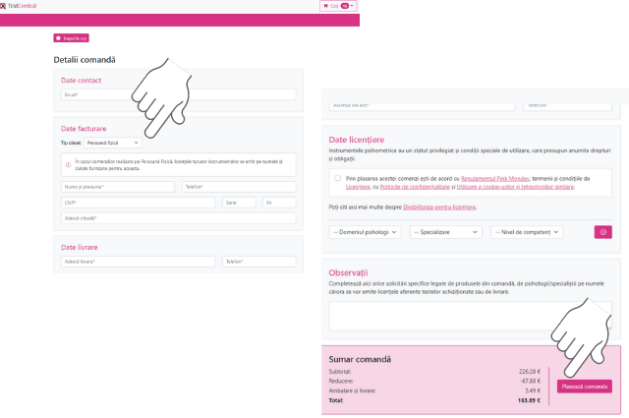Expand the 'Tip client' Persoană fizică dropdown
Viewport: 629px width, 418px height.
(113, 144)
